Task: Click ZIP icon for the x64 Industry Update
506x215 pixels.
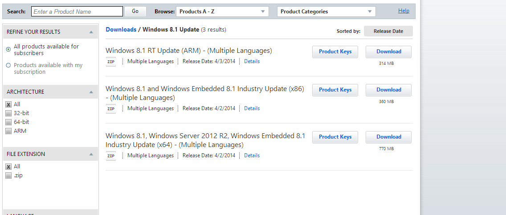Action: click(x=111, y=156)
